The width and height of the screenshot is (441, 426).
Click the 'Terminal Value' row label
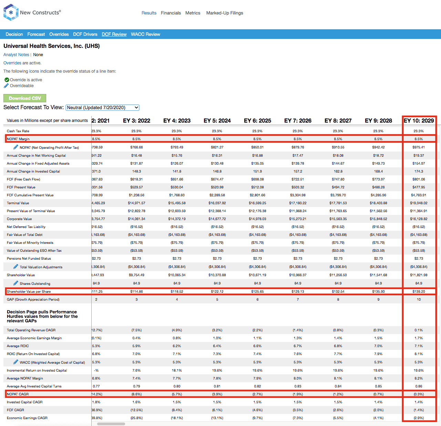tap(18, 203)
